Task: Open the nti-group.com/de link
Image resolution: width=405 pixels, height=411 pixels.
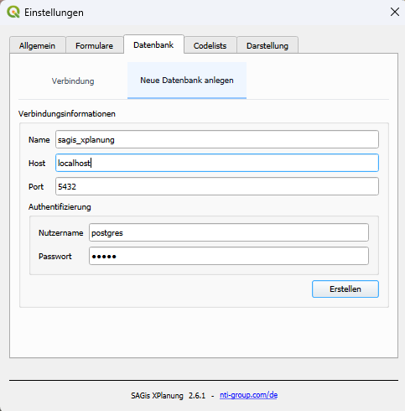Action: point(248,395)
